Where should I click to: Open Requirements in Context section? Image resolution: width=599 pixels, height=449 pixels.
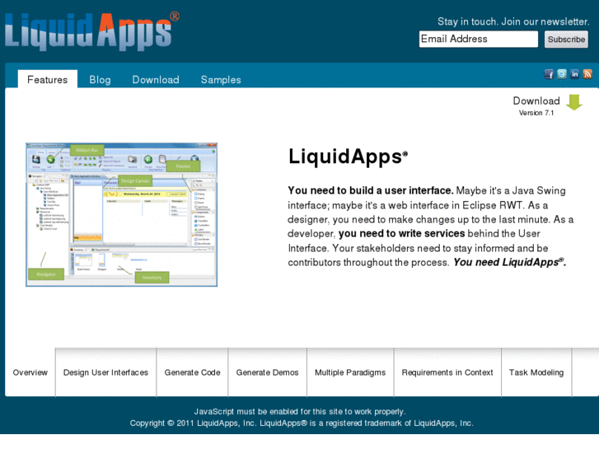click(447, 372)
